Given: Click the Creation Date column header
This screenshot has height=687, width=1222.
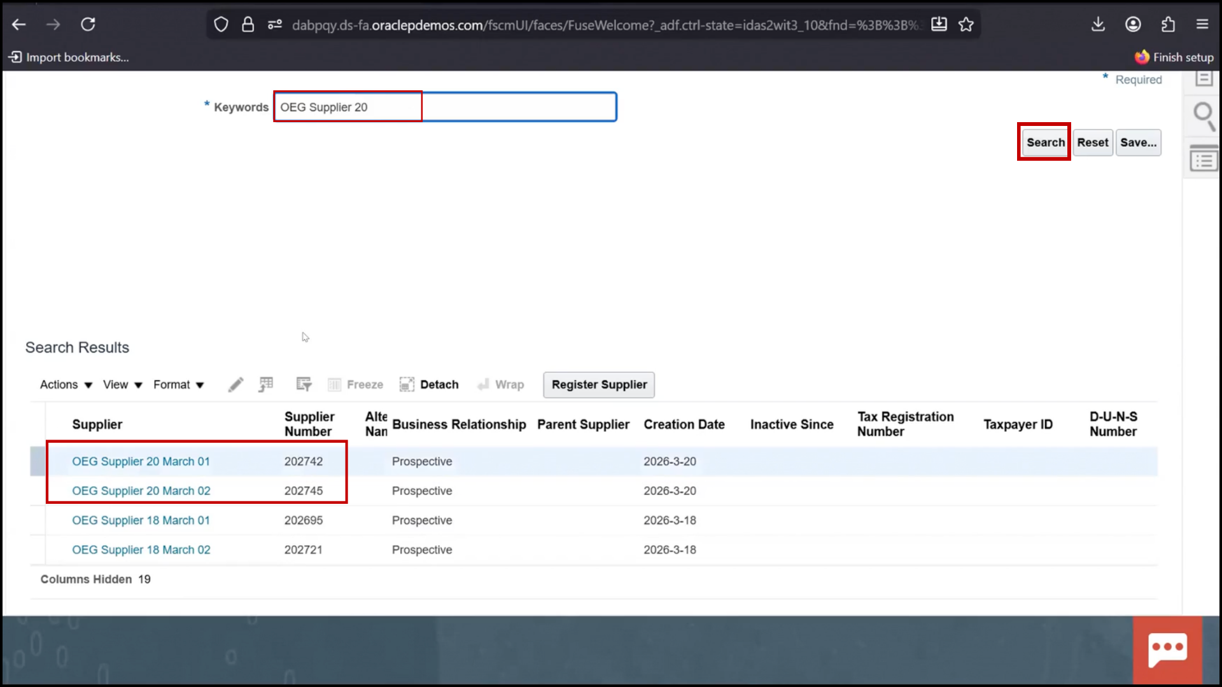Looking at the screenshot, I should (x=684, y=424).
